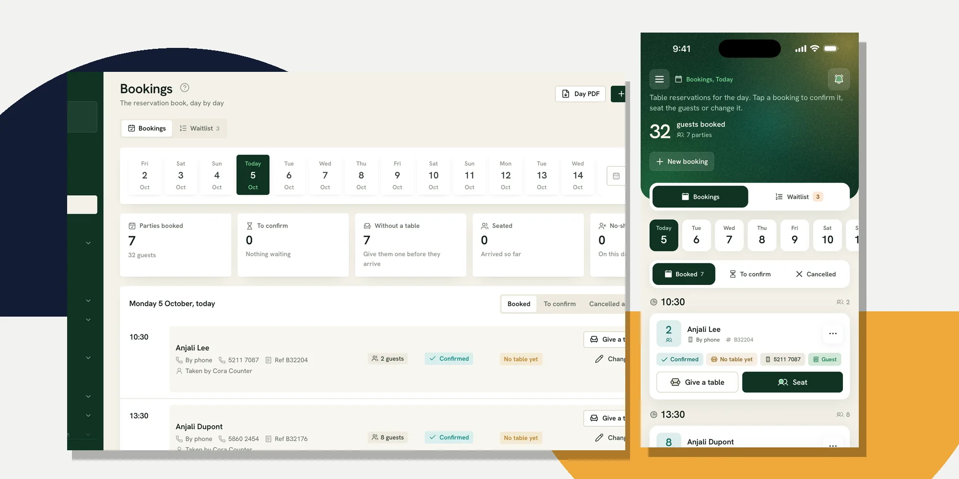Select Tue 6 on mobile date strip
The image size is (959, 479).
tap(696, 235)
